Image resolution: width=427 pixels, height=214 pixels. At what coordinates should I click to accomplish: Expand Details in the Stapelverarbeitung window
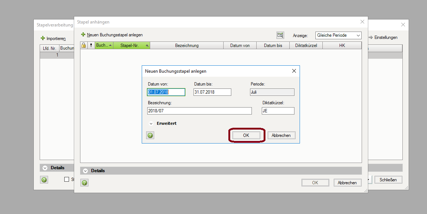[x=45, y=168]
